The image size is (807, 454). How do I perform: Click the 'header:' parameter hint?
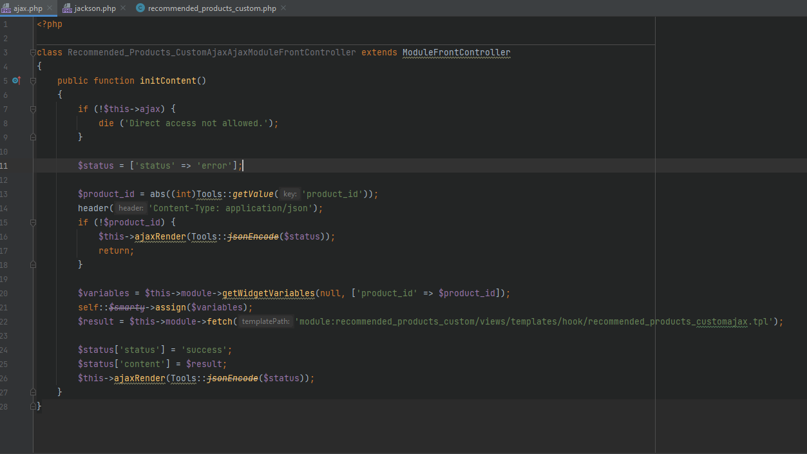(131, 208)
